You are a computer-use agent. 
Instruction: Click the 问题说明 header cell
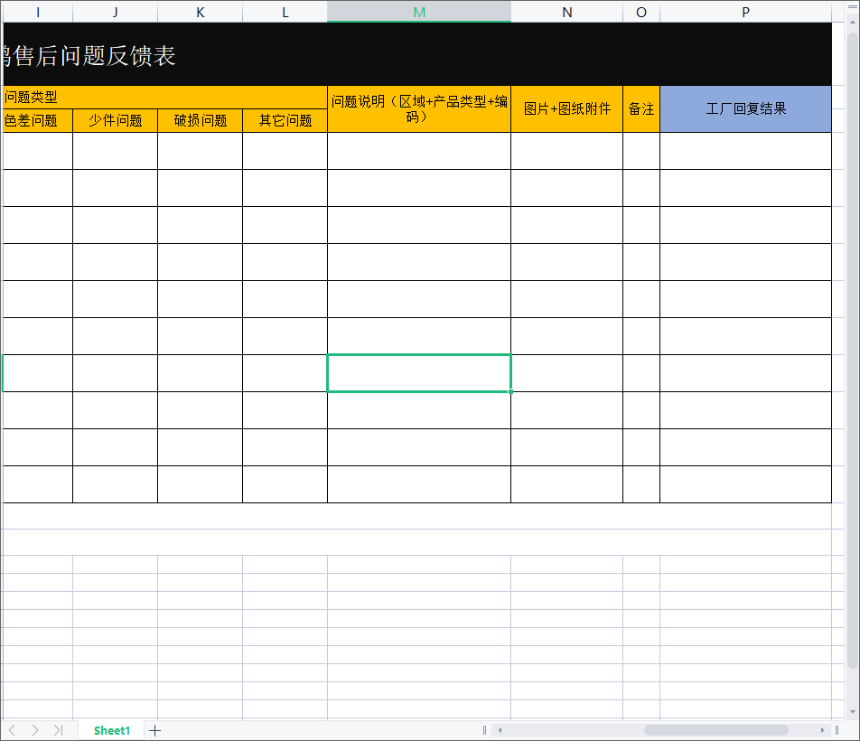(x=419, y=109)
